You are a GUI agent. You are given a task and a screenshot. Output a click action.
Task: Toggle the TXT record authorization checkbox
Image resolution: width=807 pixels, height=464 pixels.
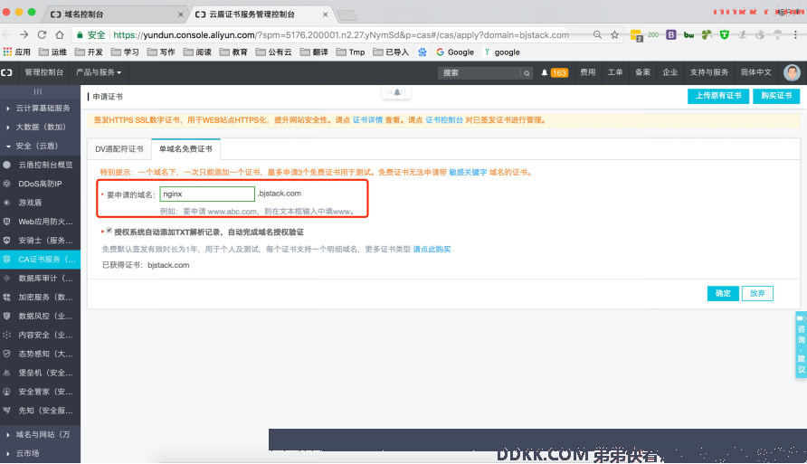[109, 231]
